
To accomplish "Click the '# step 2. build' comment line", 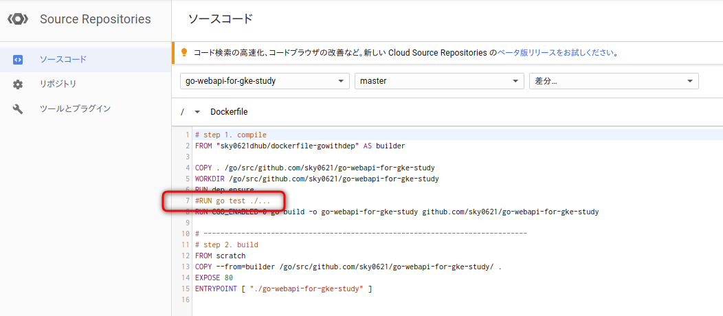I will (226, 245).
